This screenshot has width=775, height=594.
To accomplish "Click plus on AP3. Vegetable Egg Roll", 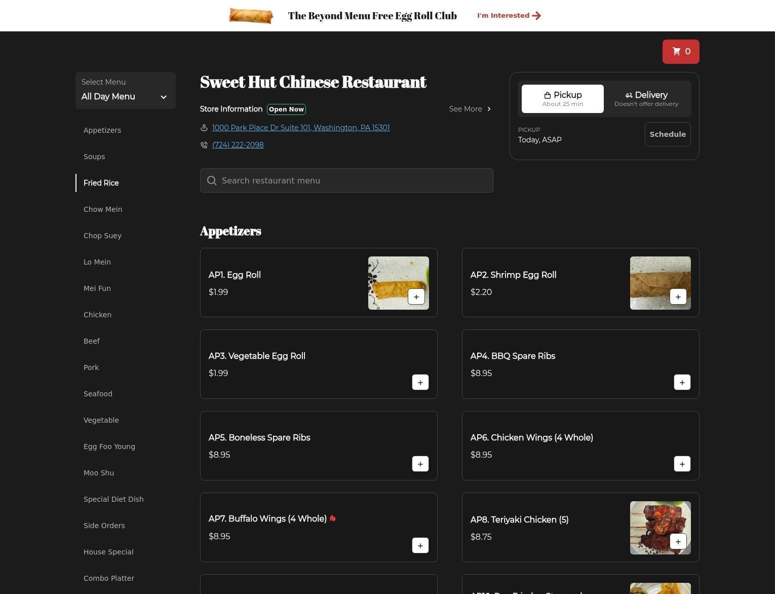I will point(420,383).
